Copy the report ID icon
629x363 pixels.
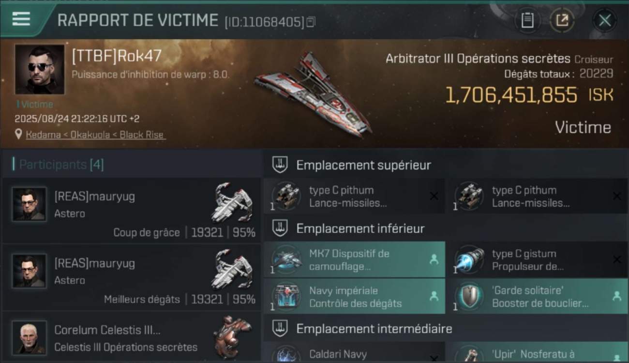pos(311,22)
